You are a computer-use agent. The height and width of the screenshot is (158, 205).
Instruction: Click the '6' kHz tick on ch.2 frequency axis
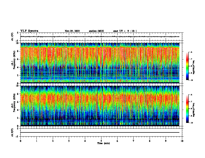(x=18, y=102)
